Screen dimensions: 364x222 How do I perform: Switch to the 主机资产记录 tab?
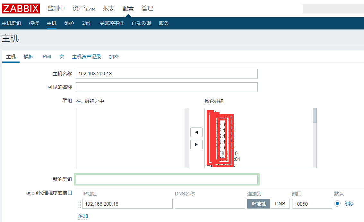tap(86, 57)
